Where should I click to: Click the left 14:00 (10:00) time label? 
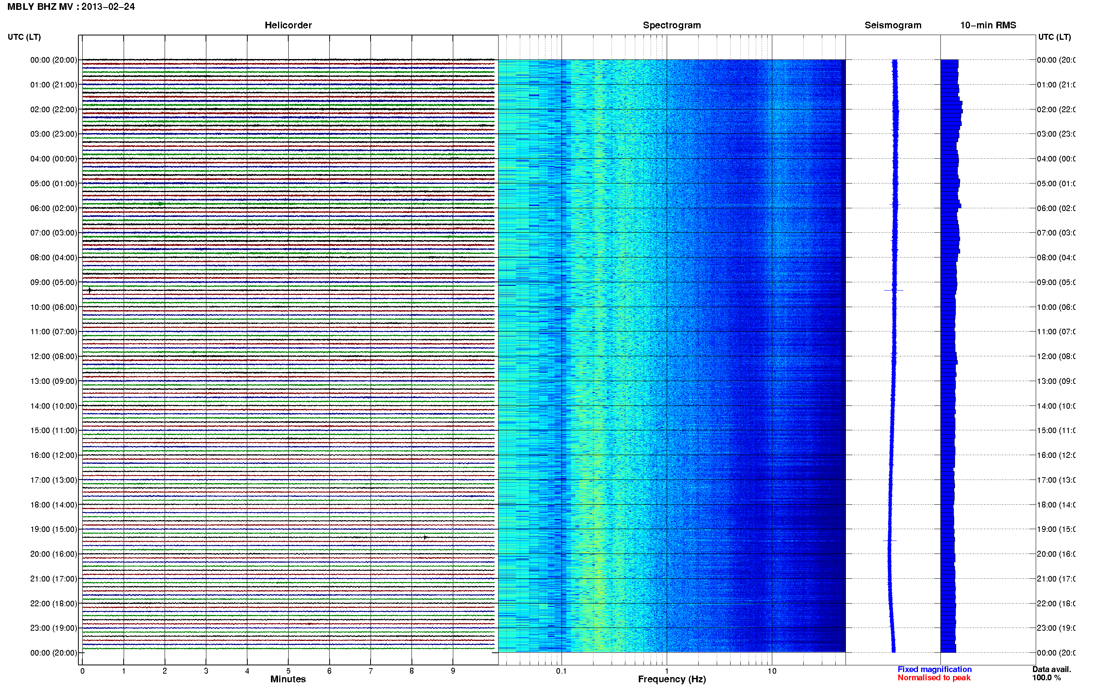(x=54, y=406)
